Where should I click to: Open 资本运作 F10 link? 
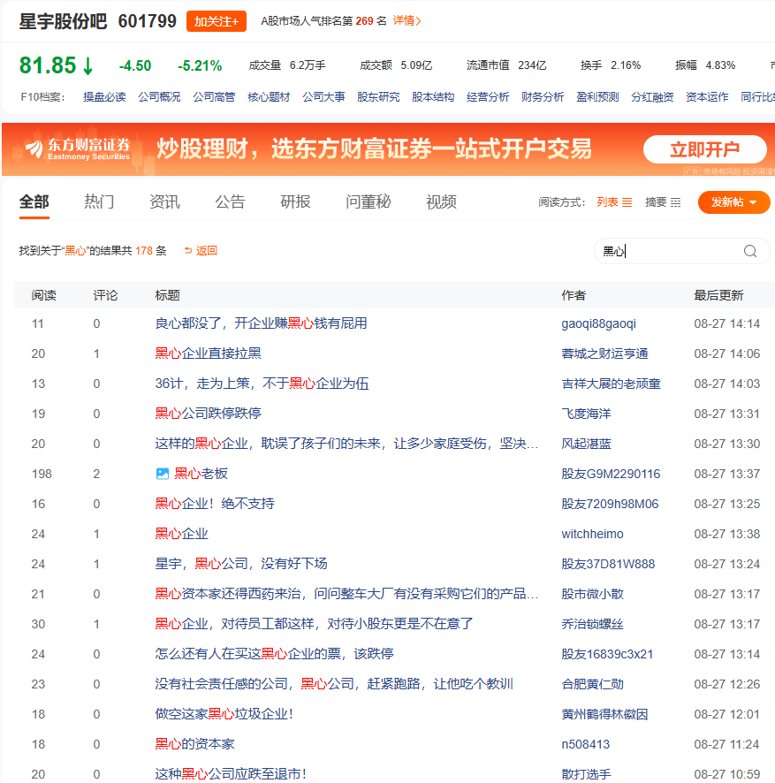707,97
